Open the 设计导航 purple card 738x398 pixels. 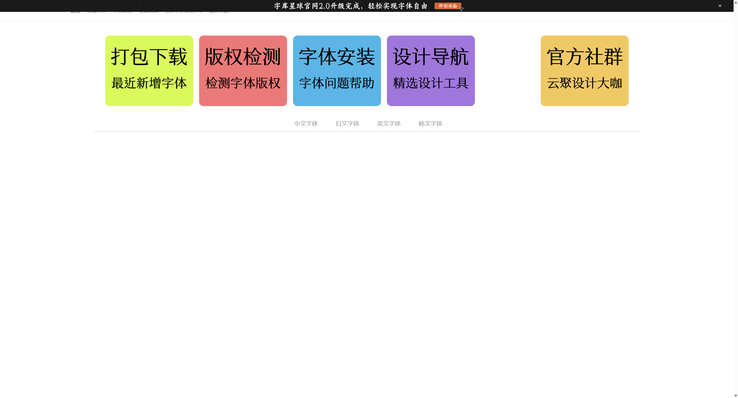(x=431, y=71)
